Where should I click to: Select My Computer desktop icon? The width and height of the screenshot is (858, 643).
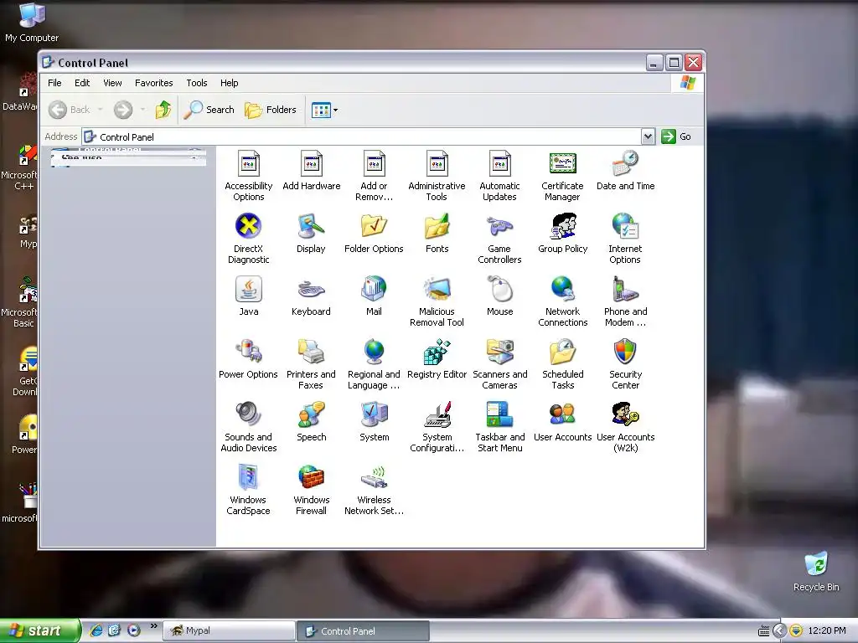coord(32,23)
